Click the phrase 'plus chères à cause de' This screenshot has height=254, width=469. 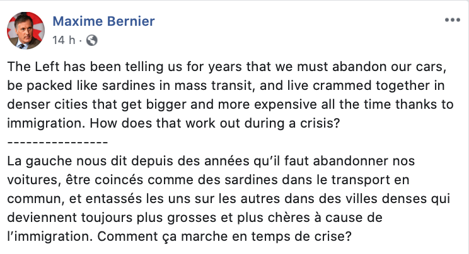tap(310, 218)
